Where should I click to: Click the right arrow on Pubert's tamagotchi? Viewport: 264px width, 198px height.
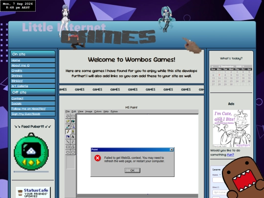pos(39,162)
